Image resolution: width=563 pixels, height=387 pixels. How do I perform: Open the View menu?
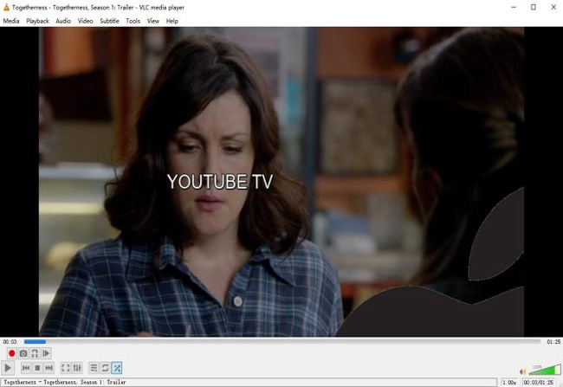click(153, 21)
